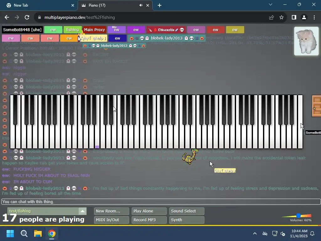The image size is (321, 241).
Task: Bookmark this tab with the star icon
Action: click(x=282, y=18)
